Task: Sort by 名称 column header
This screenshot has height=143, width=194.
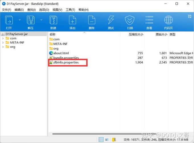Action: (x=52, y=34)
